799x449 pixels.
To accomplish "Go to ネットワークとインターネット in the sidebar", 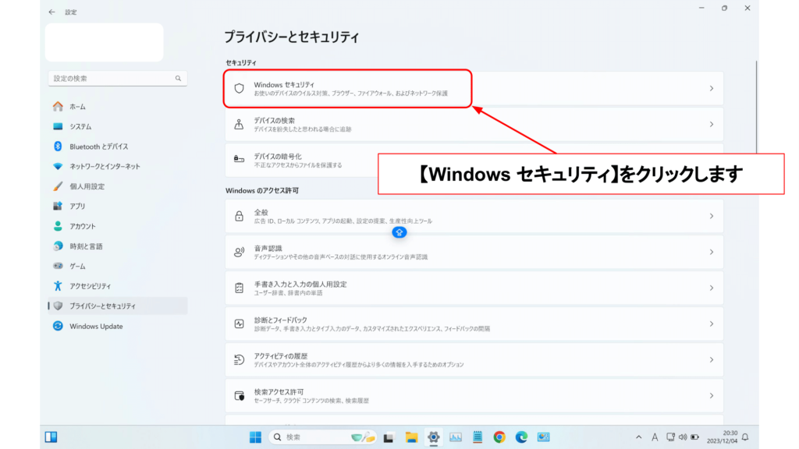I will click(105, 167).
